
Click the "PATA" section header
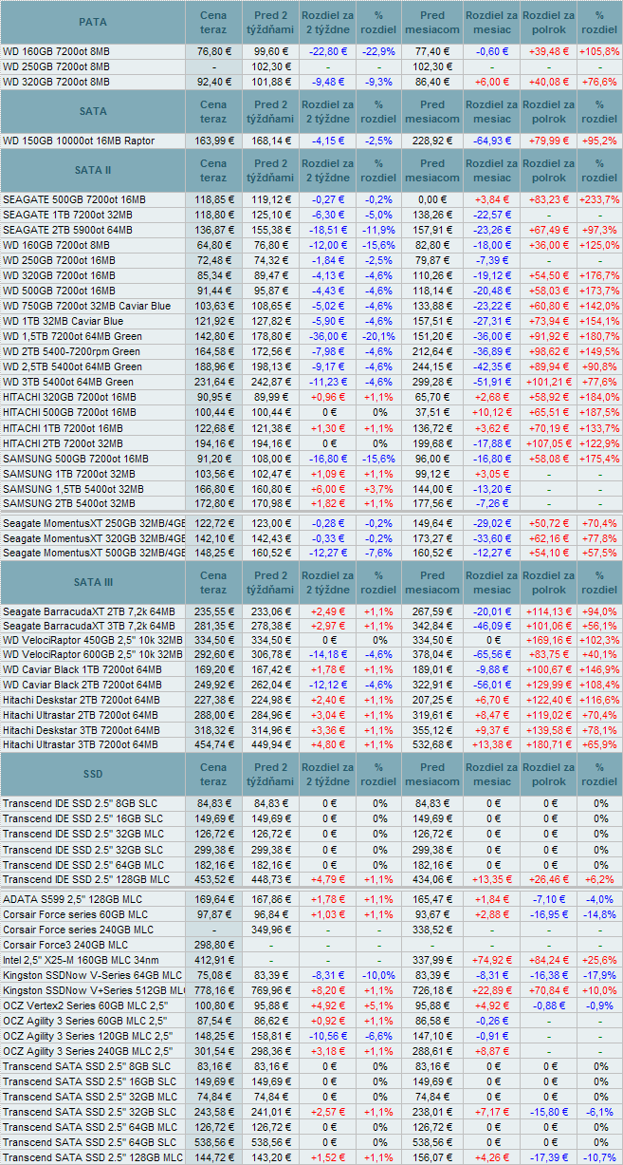point(93,22)
